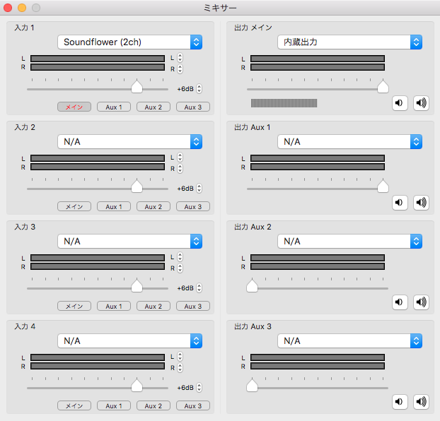Click the 出力 Aux 3 volume slider thumb

click(252, 385)
